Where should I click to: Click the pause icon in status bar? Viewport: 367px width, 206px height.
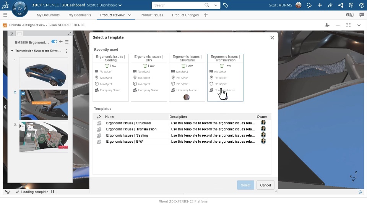(x=52, y=192)
